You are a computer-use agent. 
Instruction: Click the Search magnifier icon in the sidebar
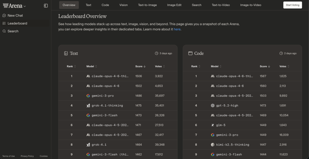click(4, 31)
